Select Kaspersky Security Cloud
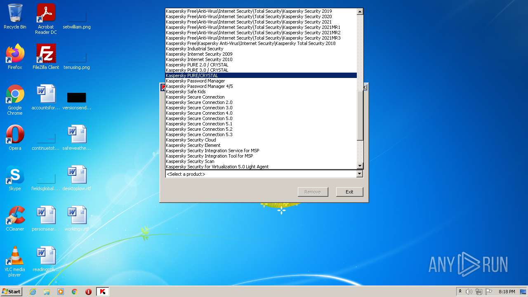Screen dimensions: 528x297 261,140
